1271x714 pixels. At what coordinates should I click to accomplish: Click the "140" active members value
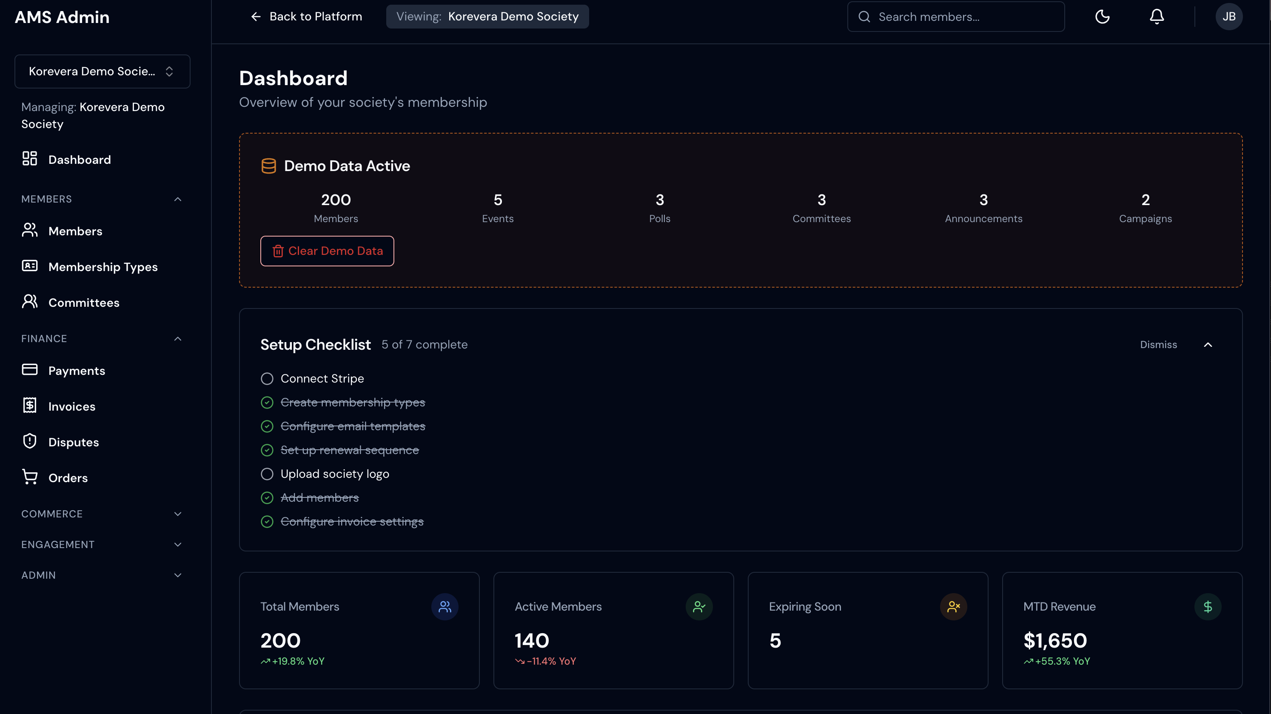(531, 640)
